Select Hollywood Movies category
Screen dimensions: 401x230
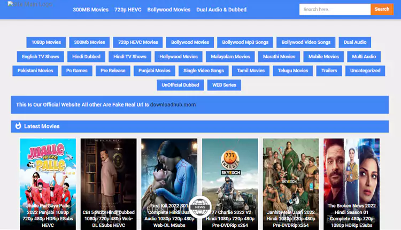click(179, 57)
